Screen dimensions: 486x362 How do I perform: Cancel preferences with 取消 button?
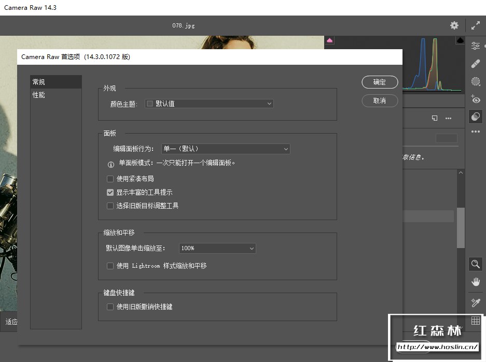[380, 101]
